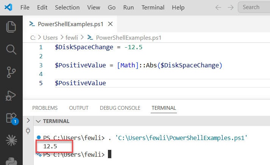270x165 pixels.
Task: Click the VS Code logo icon
Action: click(8, 8)
